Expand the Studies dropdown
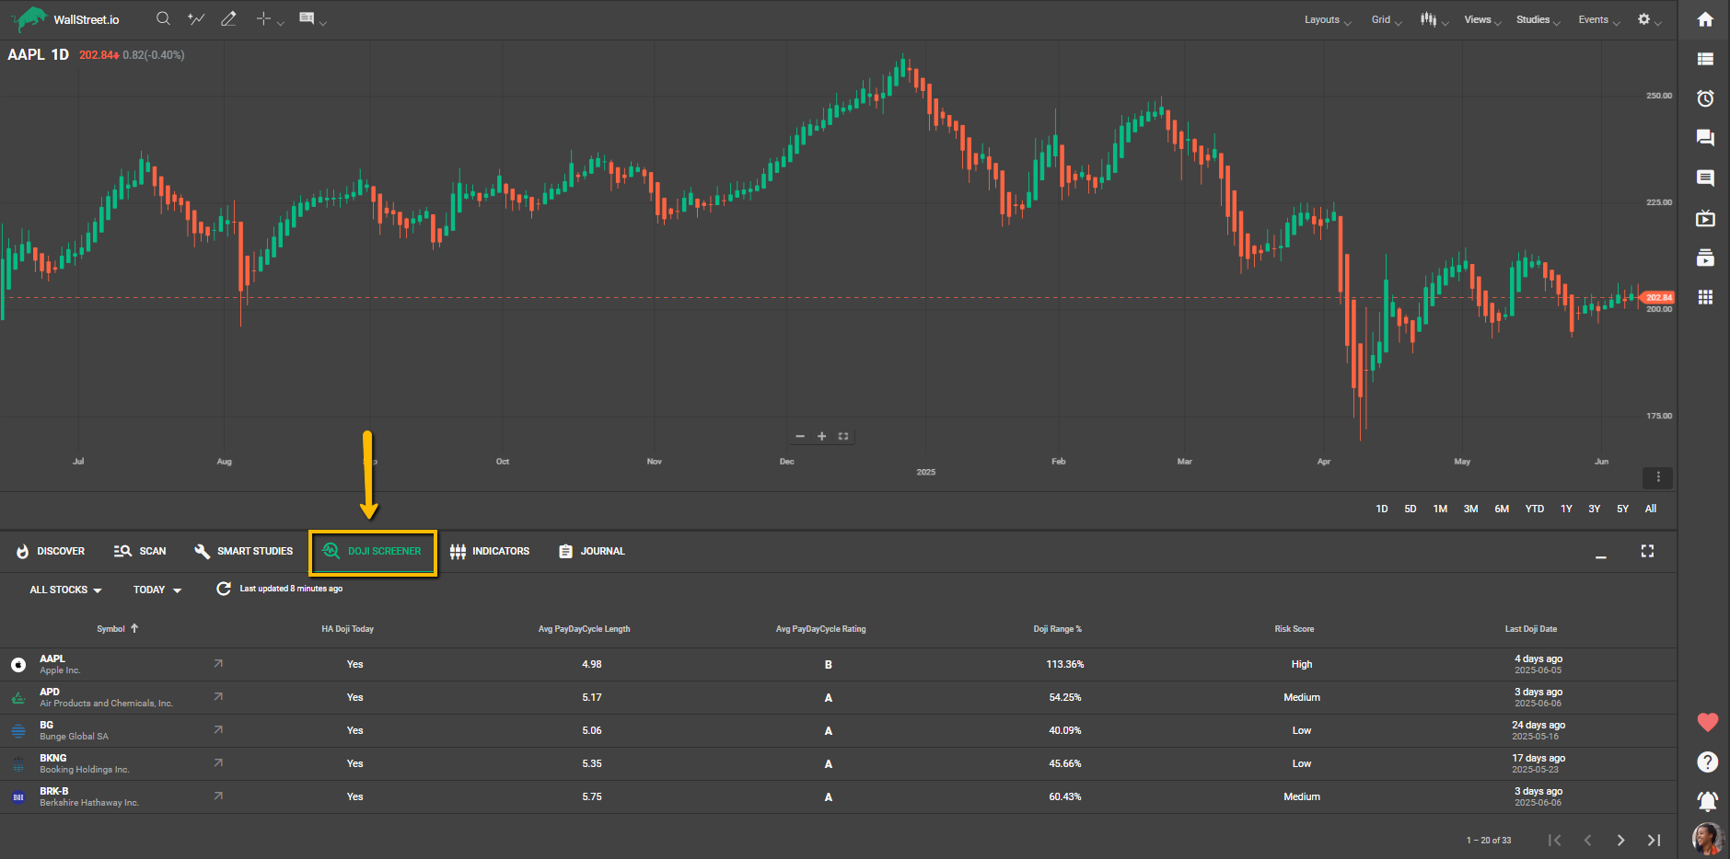 1538,20
